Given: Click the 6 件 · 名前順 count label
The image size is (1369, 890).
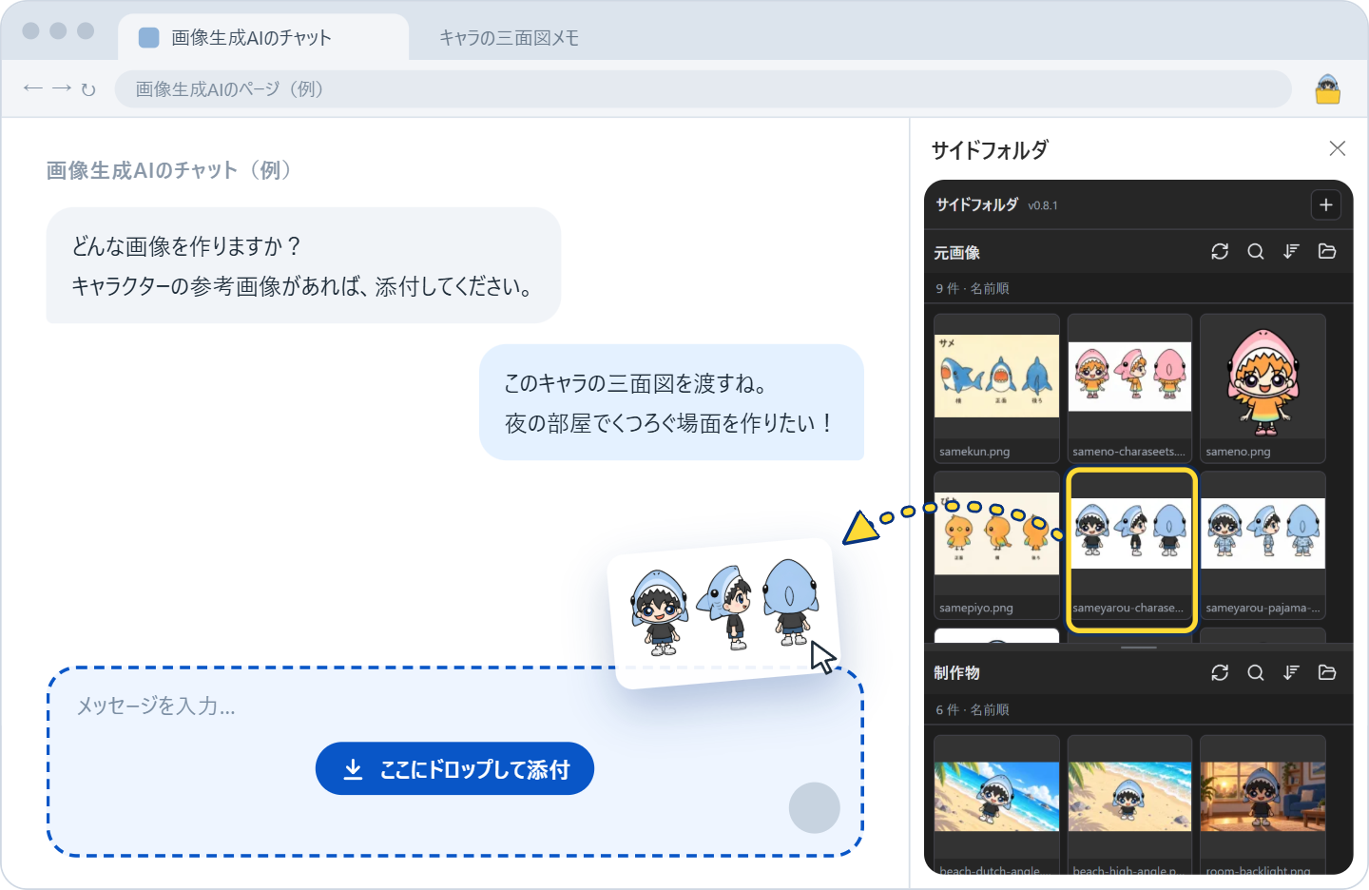Looking at the screenshot, I should 972,709.
